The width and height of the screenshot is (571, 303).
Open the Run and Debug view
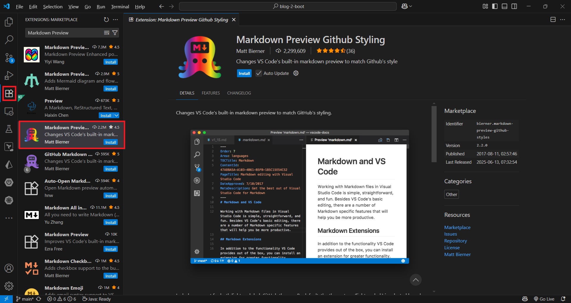[x=9, y=75]
